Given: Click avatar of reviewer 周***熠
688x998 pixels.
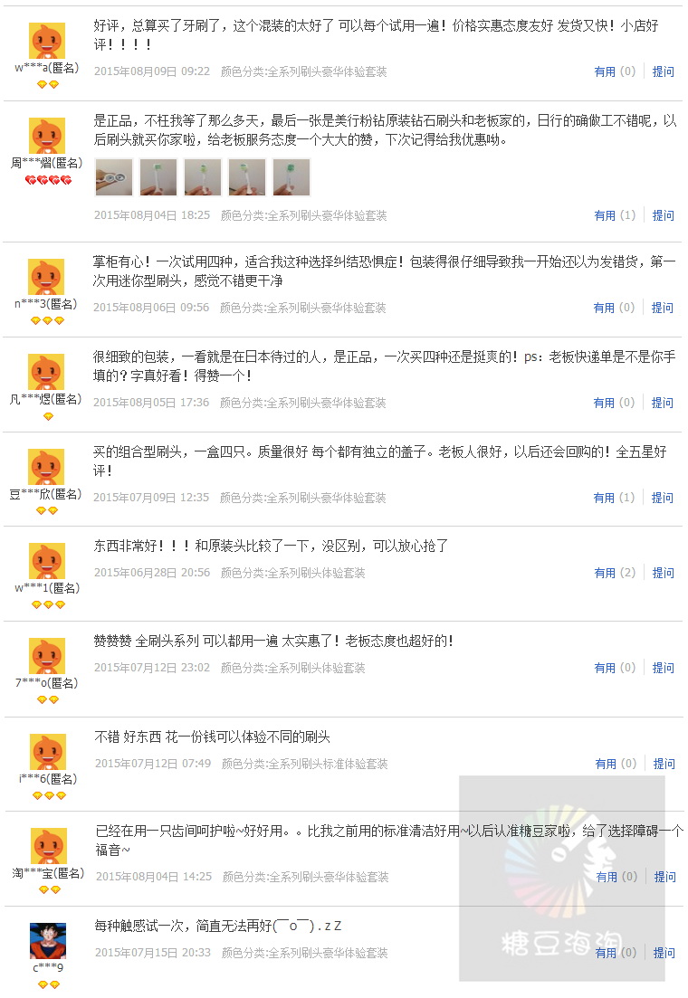Looking at the screenshot, I should click(47, 136).
